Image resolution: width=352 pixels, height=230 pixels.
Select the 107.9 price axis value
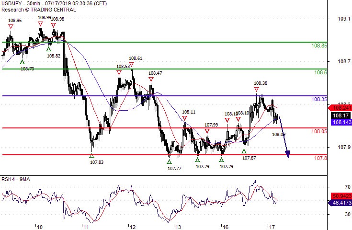click(x=344, y=147)
